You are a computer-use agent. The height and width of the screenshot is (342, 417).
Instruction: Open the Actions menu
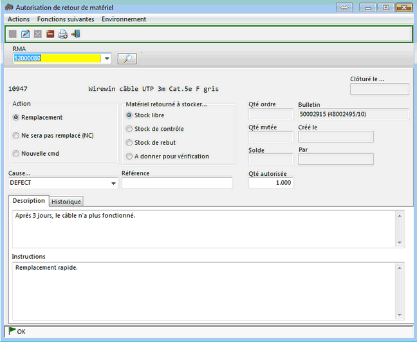pos(19,19)
